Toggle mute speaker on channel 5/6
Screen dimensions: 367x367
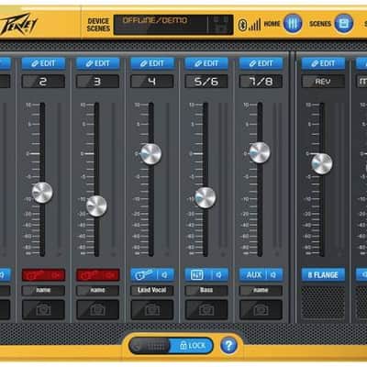(219, 275)
